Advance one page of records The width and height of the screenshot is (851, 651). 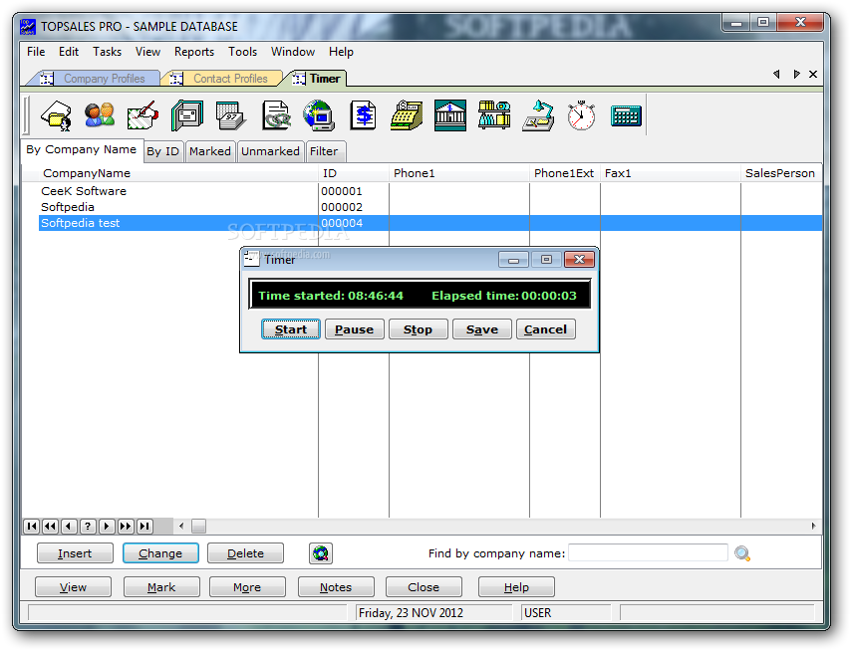click(x=126, y=526)
